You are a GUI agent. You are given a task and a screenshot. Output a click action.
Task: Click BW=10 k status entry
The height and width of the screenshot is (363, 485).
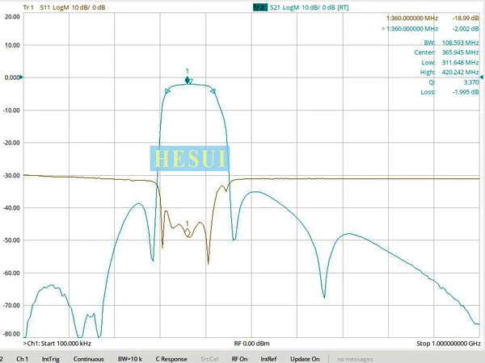pos(130,359)
